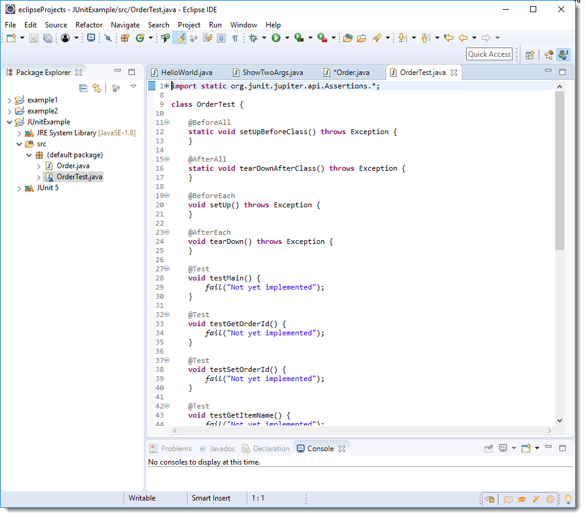
Task: Open the File menu
Action: pos(10,25)
